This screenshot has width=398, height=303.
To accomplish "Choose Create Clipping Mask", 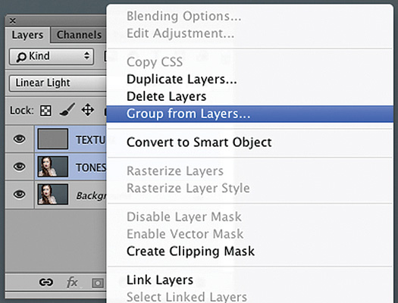I will 190,251.
